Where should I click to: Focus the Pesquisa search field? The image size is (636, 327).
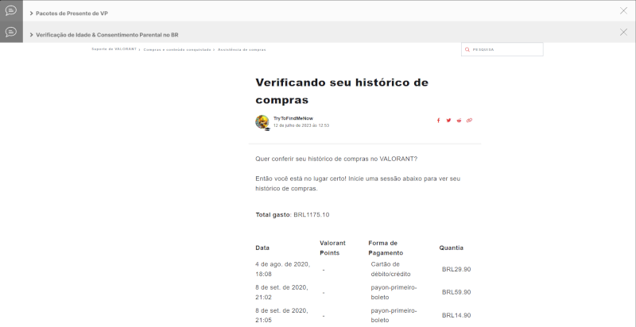point(502,49)
